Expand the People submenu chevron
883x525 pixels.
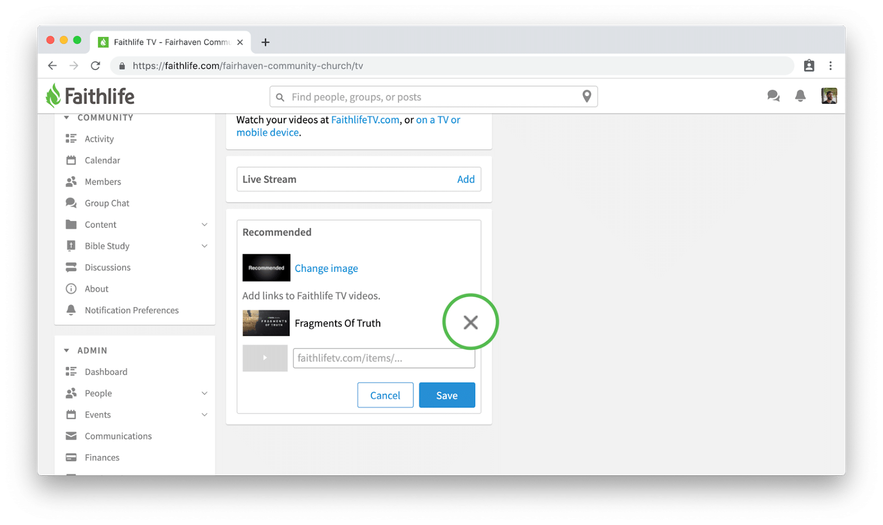204,393
